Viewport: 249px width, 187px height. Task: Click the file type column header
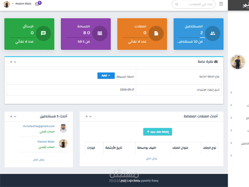point(210,148)
